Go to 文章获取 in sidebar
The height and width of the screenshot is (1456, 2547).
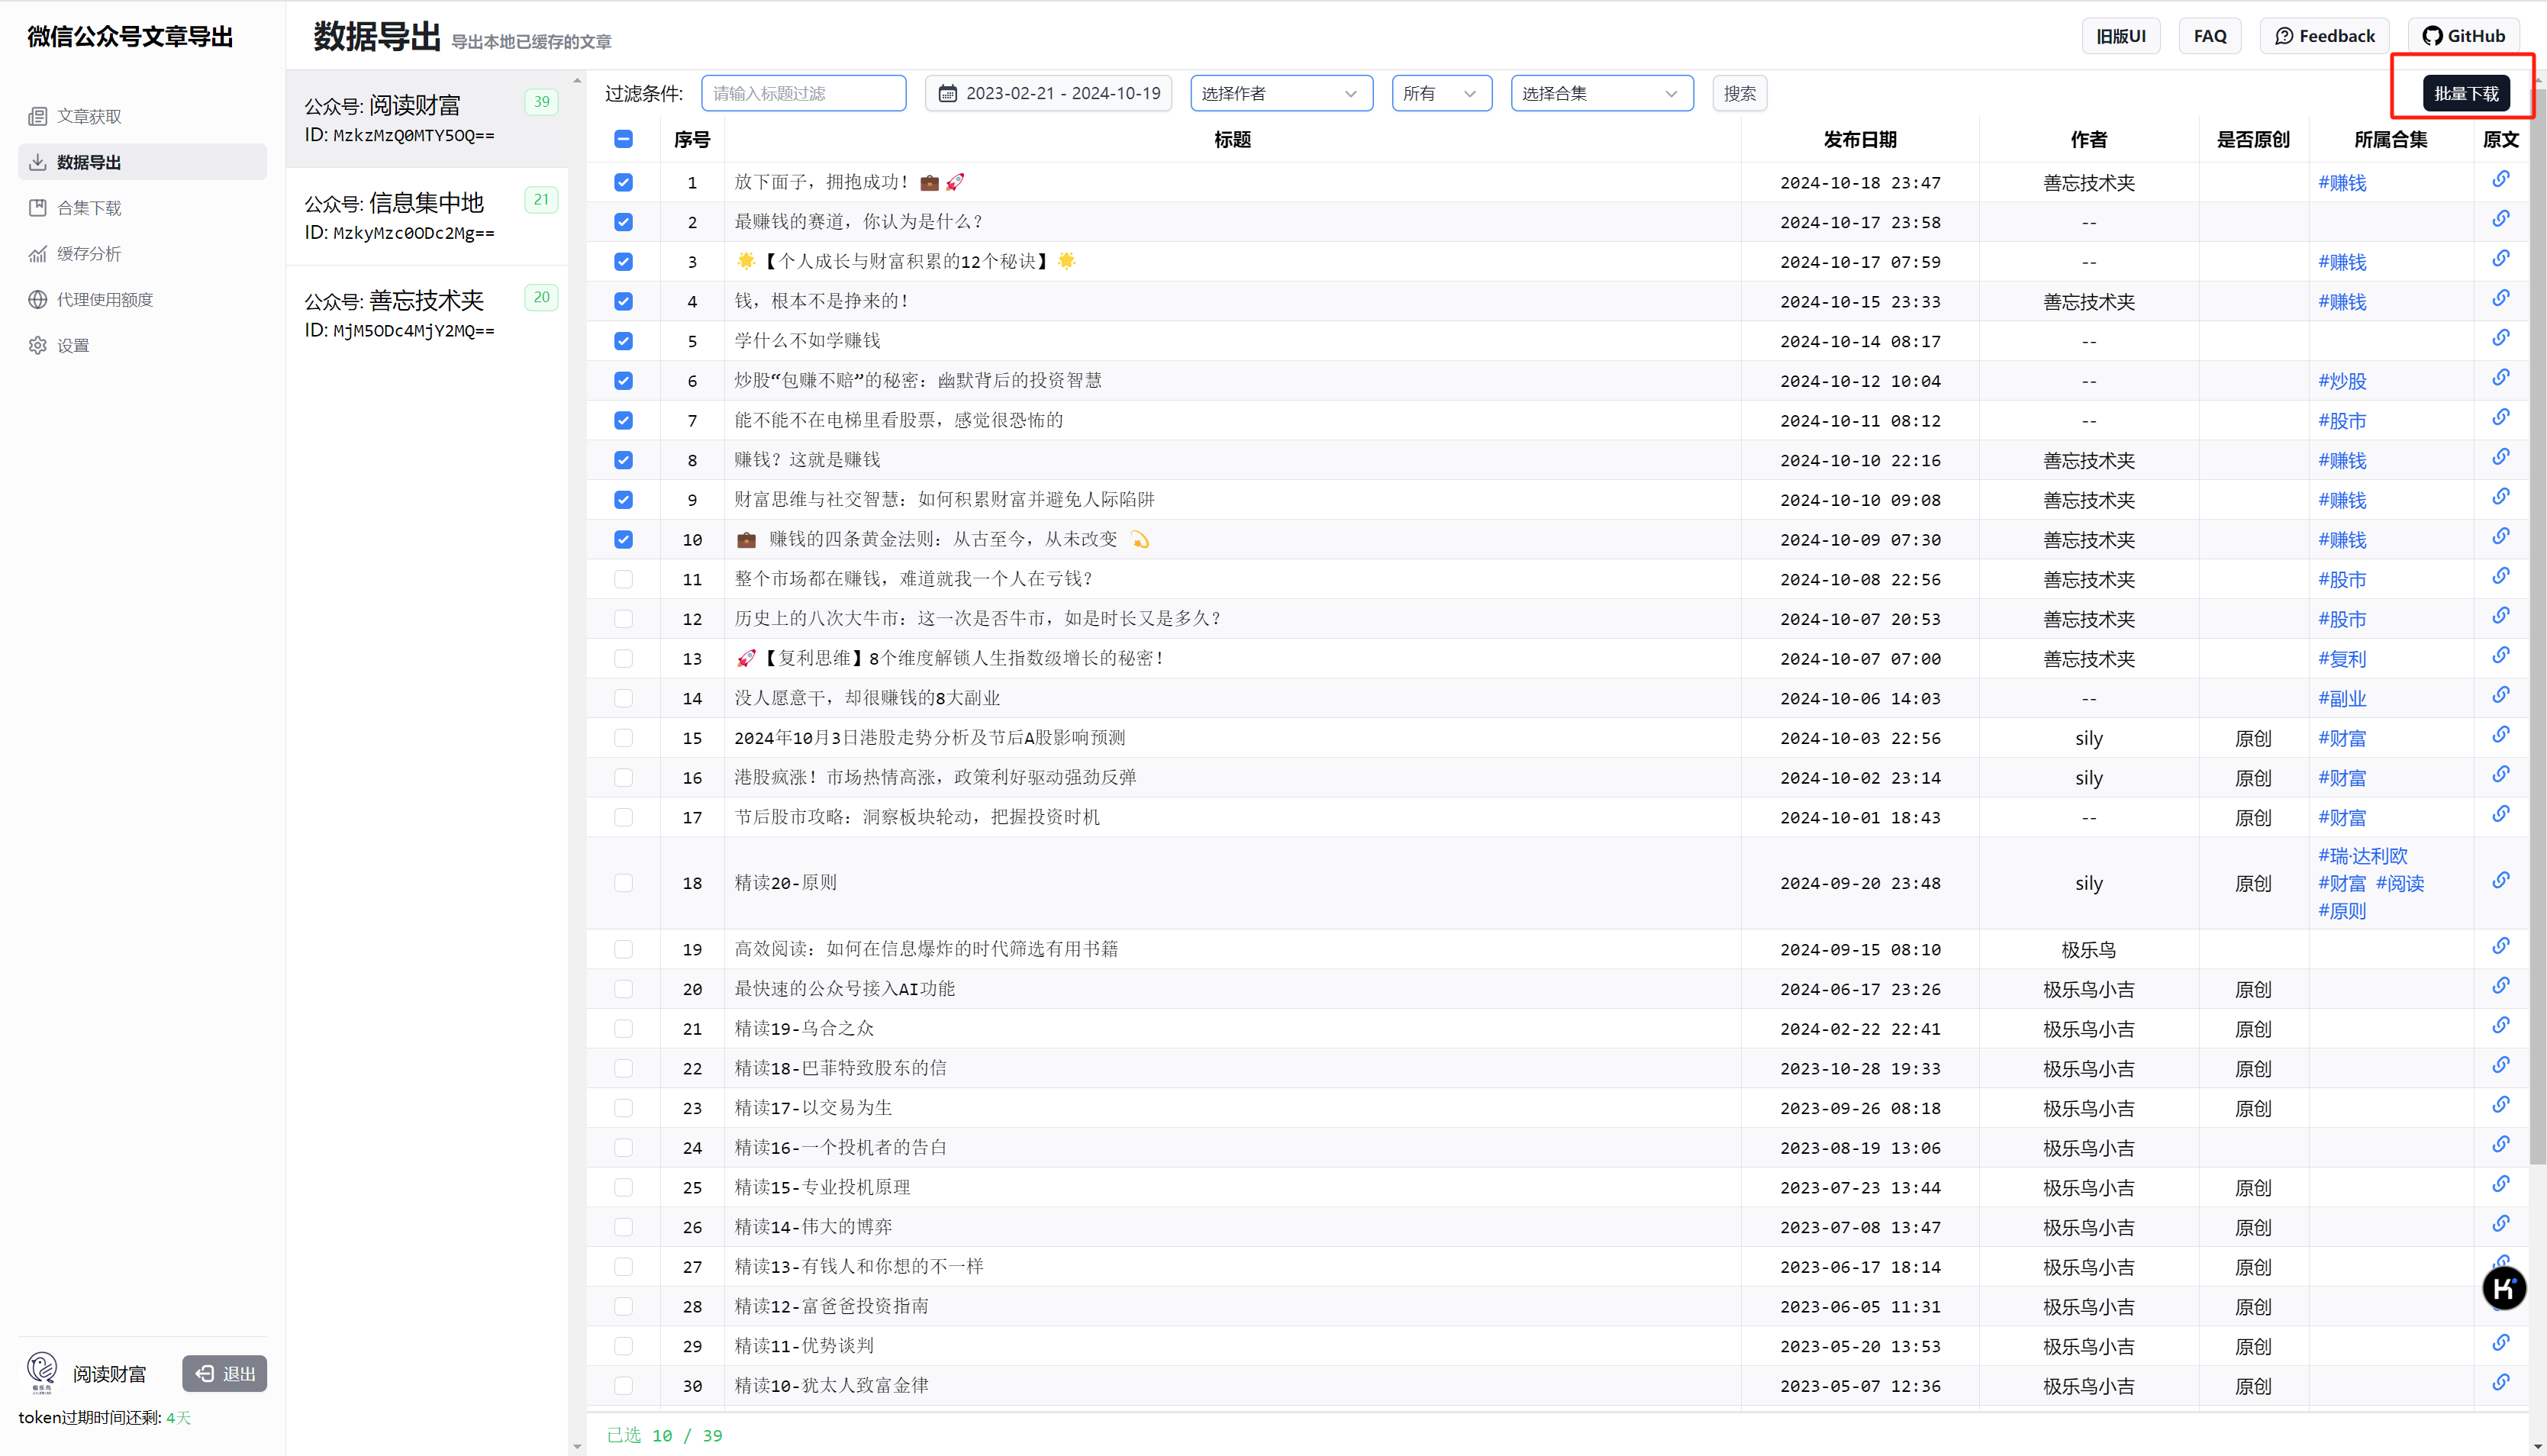[142, 116]
